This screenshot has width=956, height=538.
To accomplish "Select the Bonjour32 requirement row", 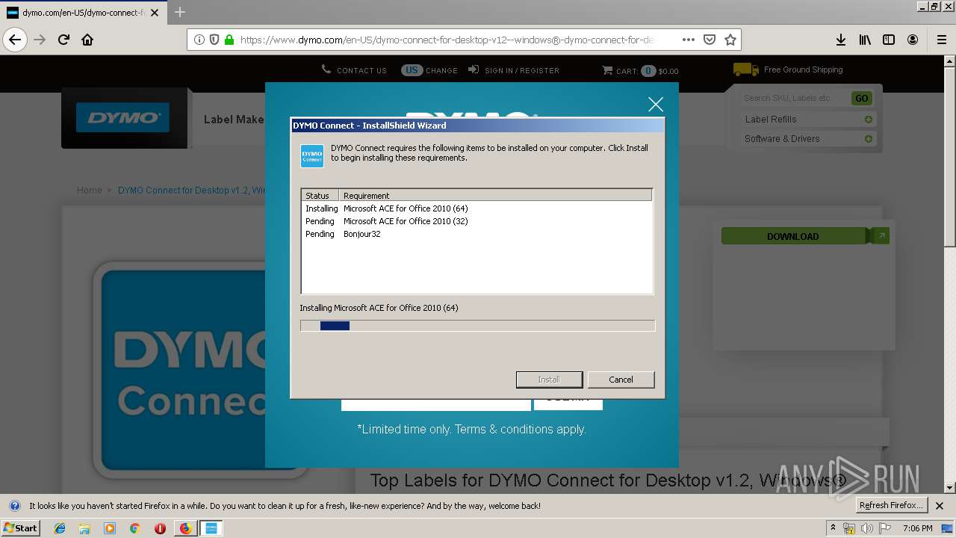I will click(x=477, y=234).
